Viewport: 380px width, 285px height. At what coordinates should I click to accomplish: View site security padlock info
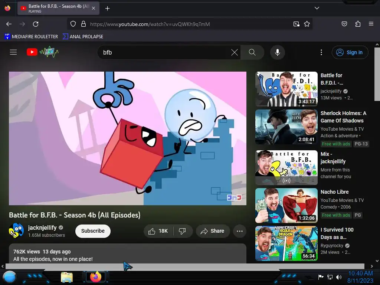click(83, 24)
